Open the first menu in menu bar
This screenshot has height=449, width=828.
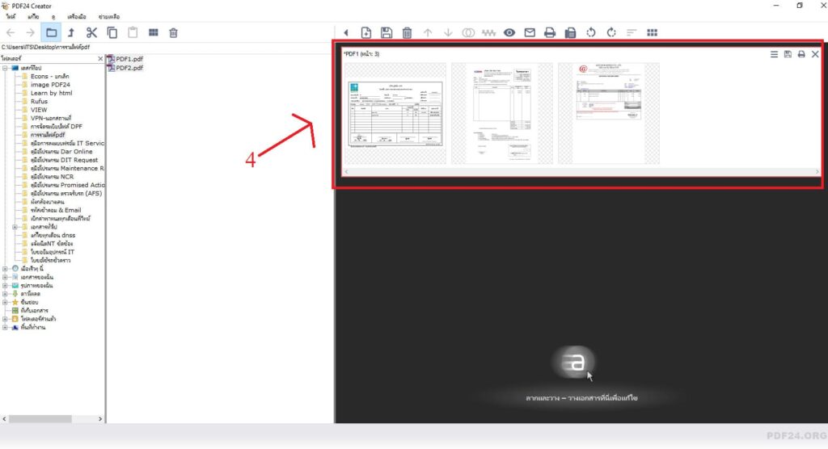pos(11,16)
